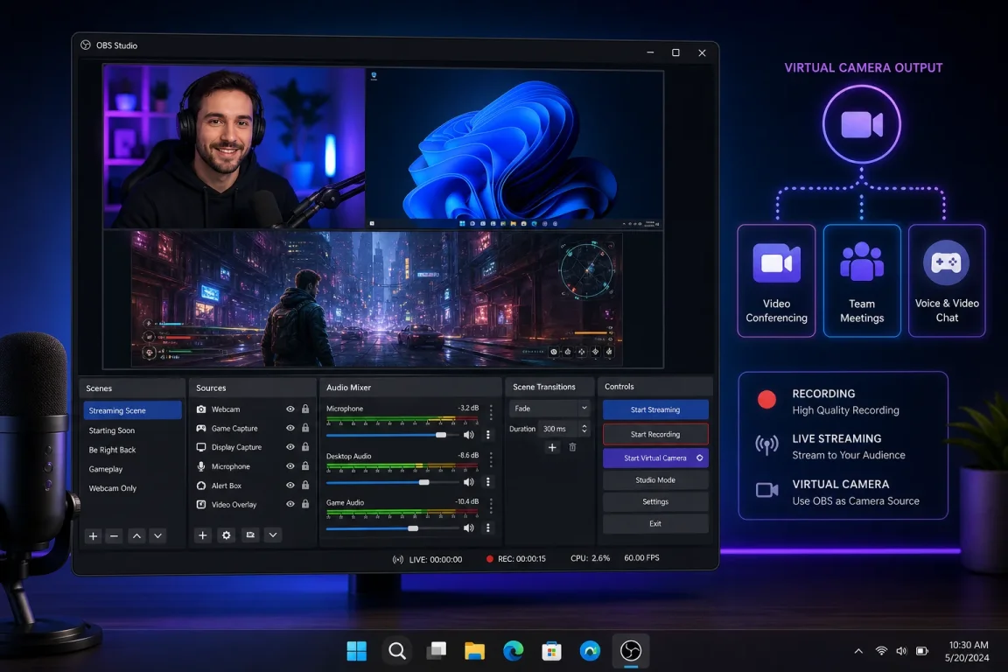Launch File Explorer from taskbar

474,651
